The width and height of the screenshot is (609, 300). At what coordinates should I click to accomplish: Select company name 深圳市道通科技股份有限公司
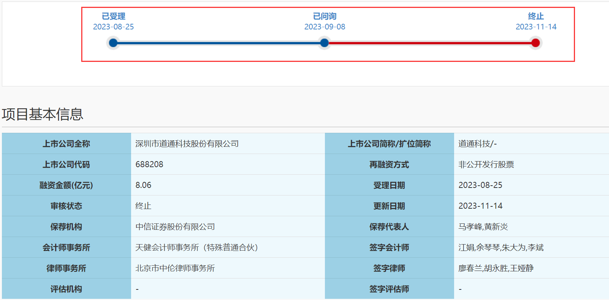[187, 144]
